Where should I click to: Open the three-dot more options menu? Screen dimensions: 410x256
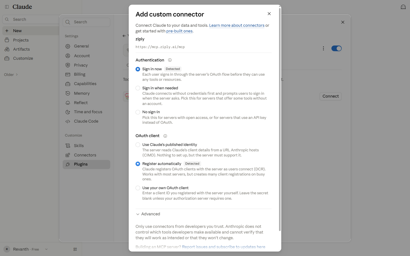point(323,48)
